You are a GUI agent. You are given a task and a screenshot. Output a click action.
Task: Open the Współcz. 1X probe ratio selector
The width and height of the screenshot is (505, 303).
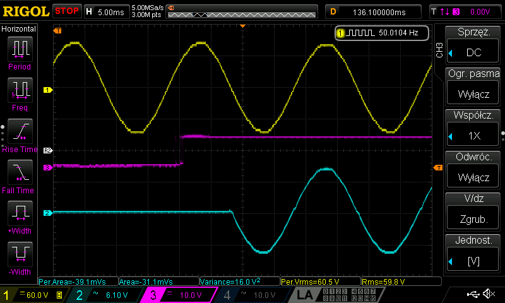(x=473, y=128)
